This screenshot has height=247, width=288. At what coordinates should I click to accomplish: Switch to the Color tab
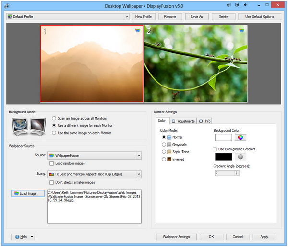tap(162, 121)
